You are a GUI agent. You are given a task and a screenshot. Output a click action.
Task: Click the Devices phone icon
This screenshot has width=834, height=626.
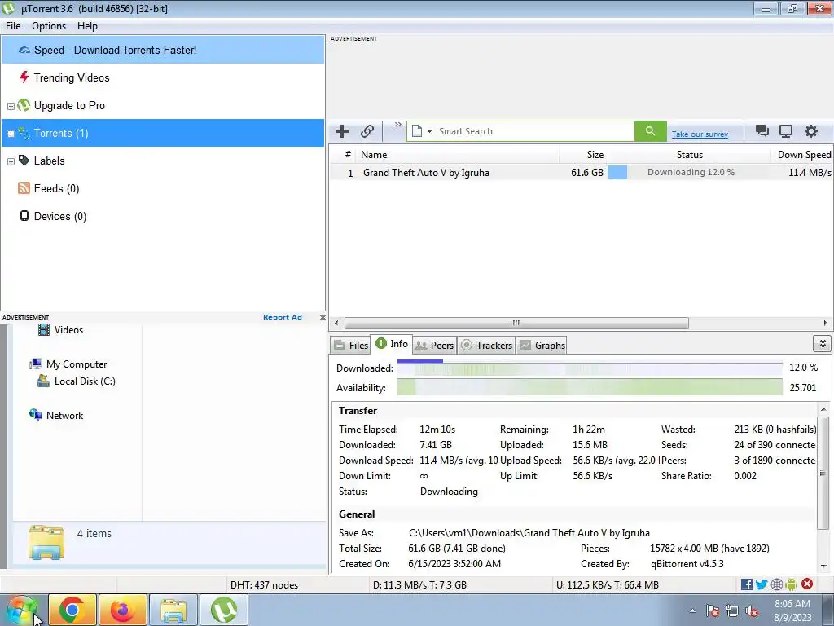point(24,215)
